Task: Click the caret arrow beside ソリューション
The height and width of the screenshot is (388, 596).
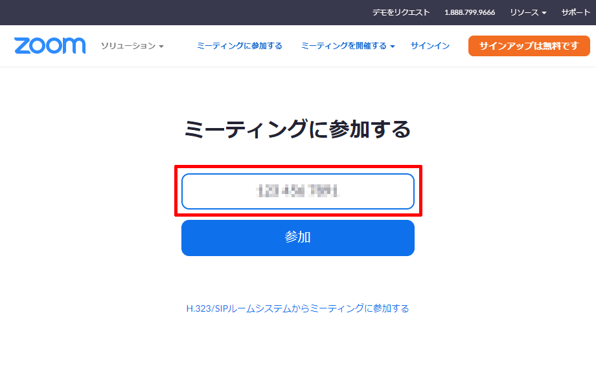Action: point(161,47)
